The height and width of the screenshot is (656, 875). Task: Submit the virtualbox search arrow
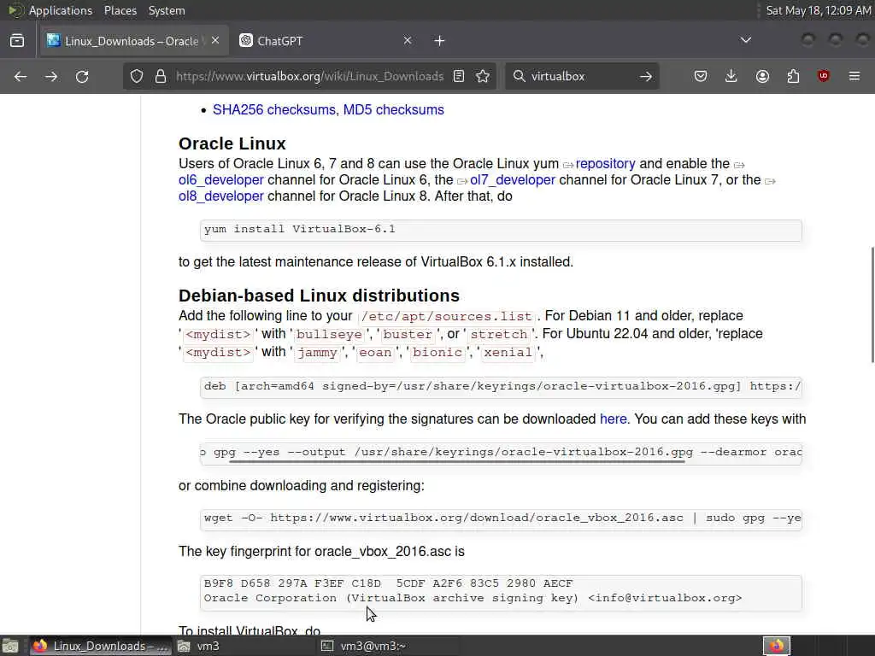(x=646, y=76)
